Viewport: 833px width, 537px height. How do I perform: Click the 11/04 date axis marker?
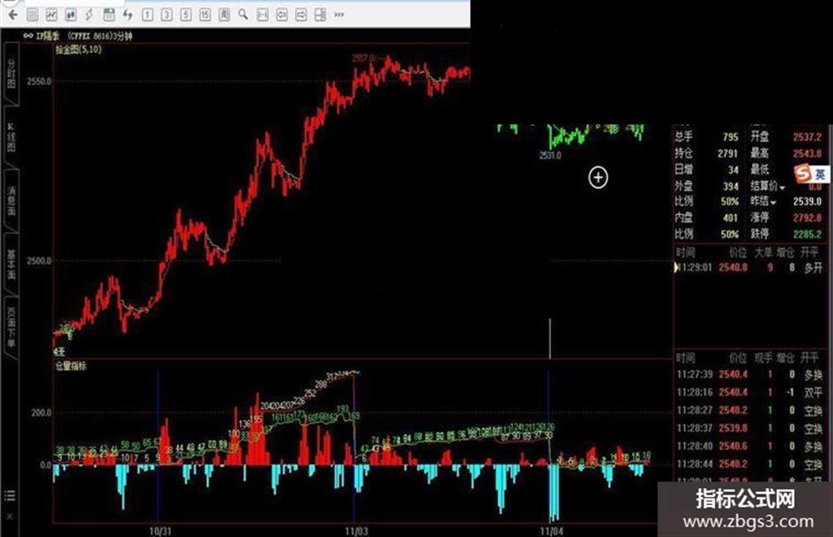tap(551, 531)
